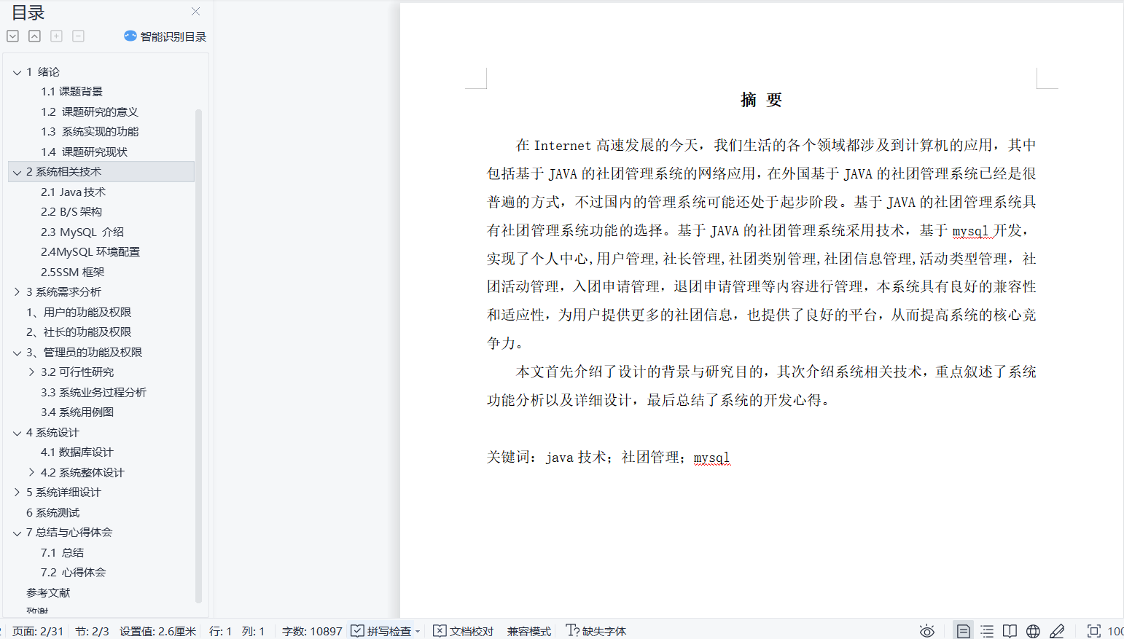Click the 缺失字体 missing-font icon
Image resolution: width=1124 pixels, height=639 pixels.
[573, 631]
